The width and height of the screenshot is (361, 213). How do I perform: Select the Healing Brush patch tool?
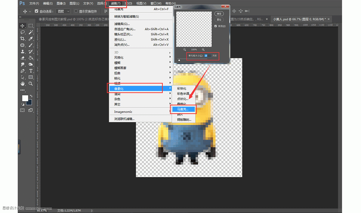tap(22, 45)
